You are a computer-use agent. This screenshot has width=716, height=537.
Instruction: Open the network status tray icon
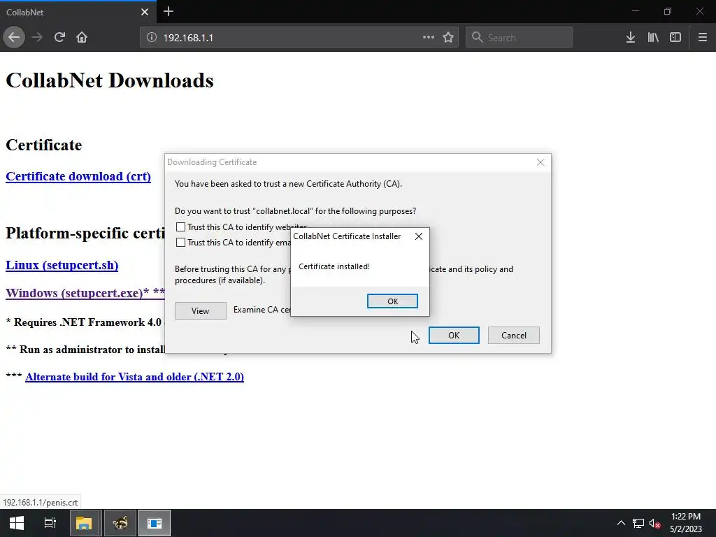point(638,523)
